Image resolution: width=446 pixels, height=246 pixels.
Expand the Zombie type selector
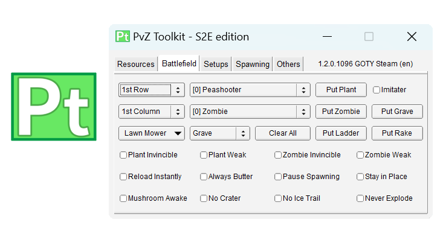click(250, 112)
